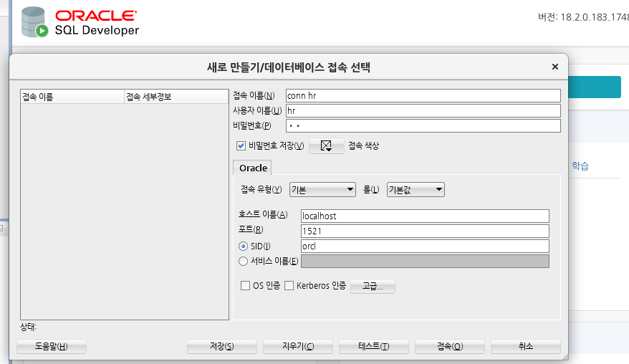
Task: Enable the OS authentication checkbox
Action: coord(245,286)
